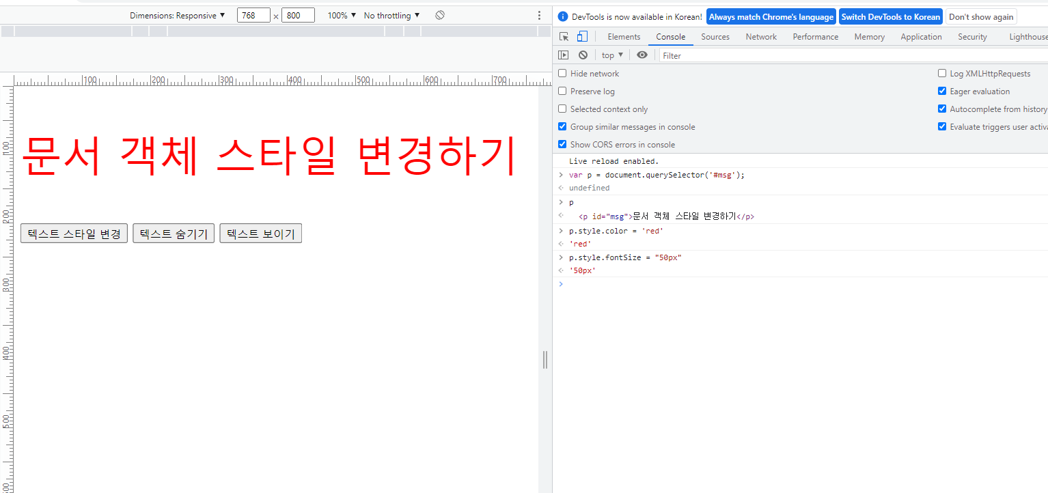
Task: Create live expression with the eye icon
Action: point(642,55)
